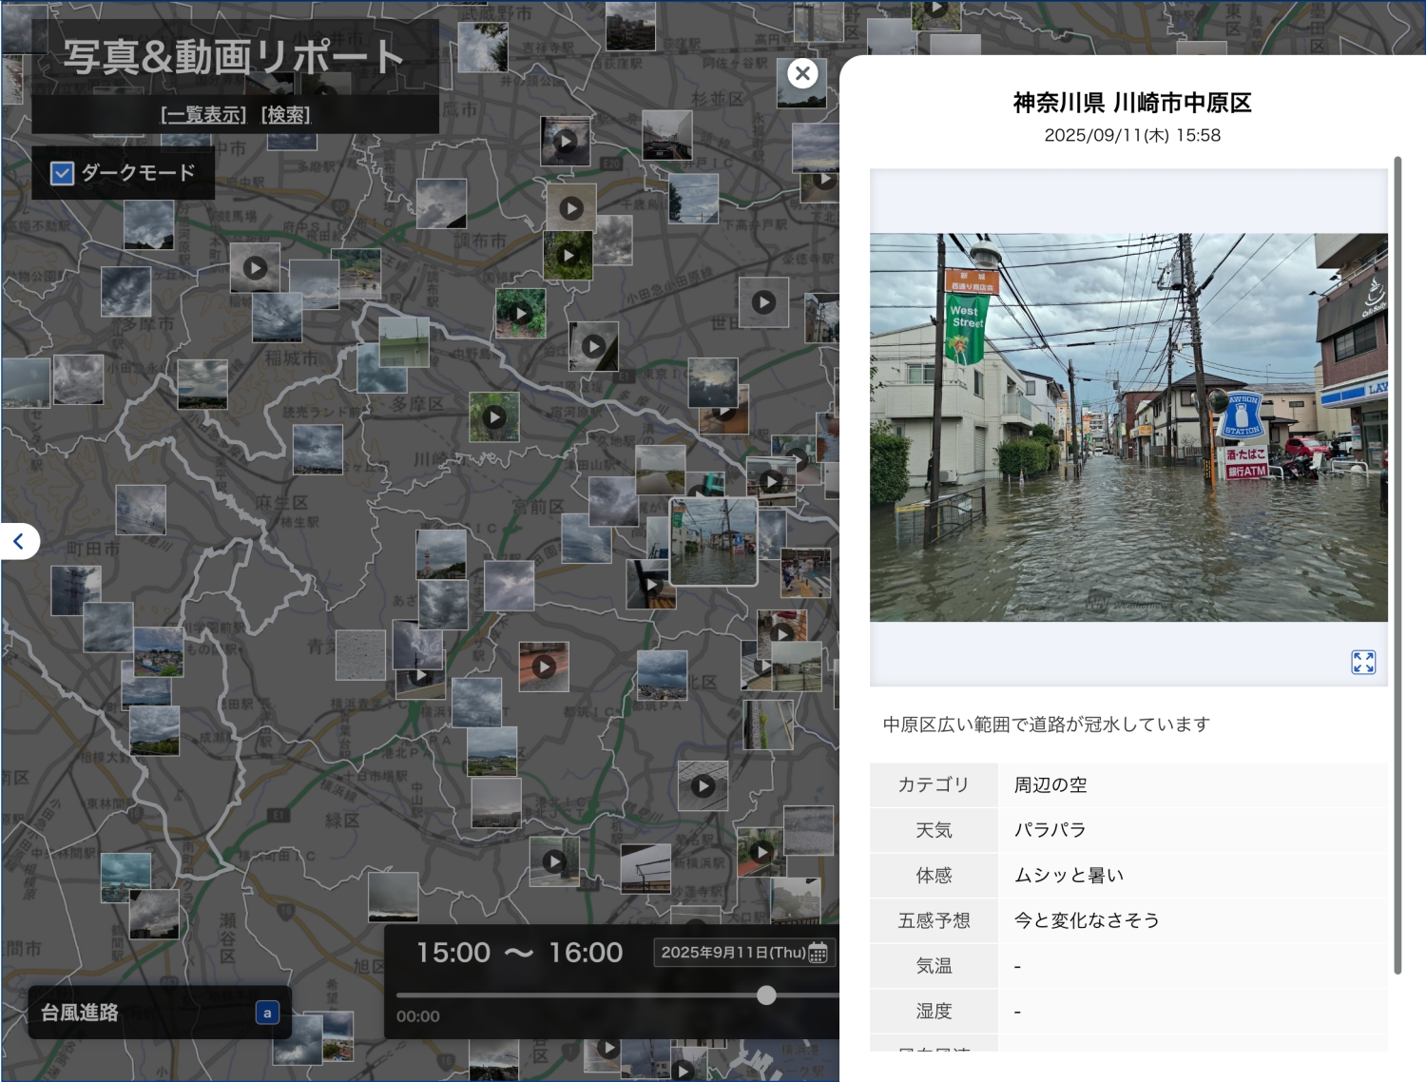
Task: Close the photo detail panel
Action: click(x=802, y=73)
